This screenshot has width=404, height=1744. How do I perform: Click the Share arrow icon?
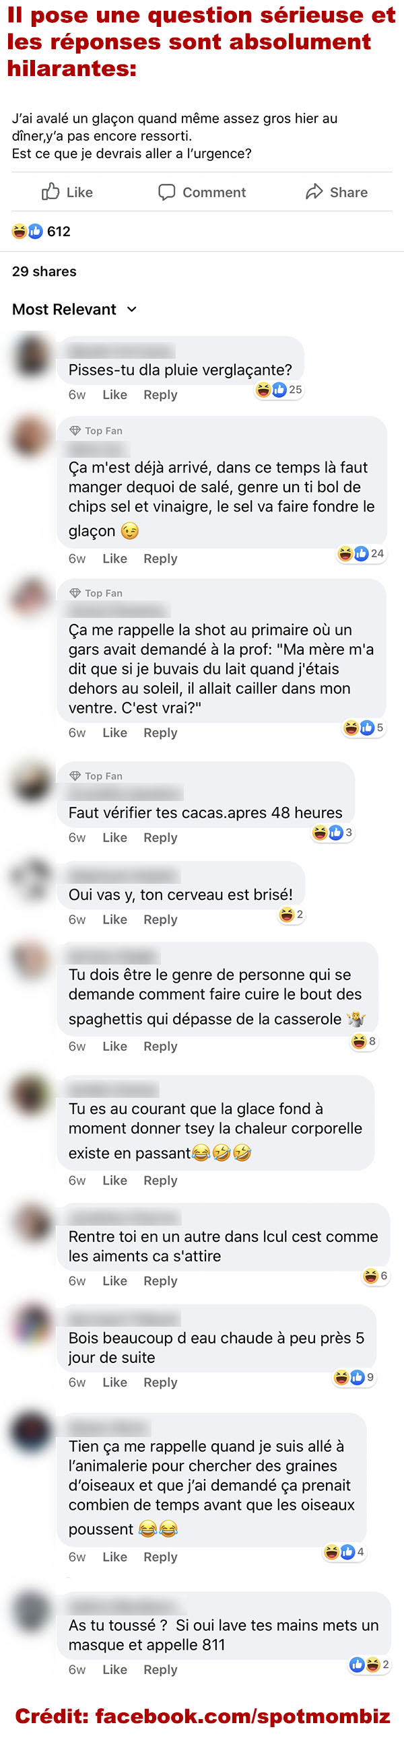[314, 192]
